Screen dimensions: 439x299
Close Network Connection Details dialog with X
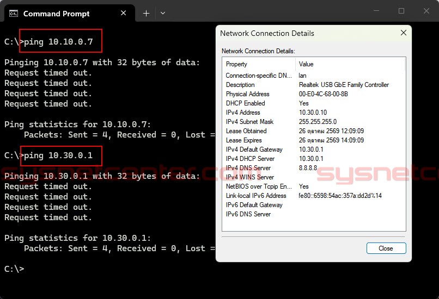[404, 33]
